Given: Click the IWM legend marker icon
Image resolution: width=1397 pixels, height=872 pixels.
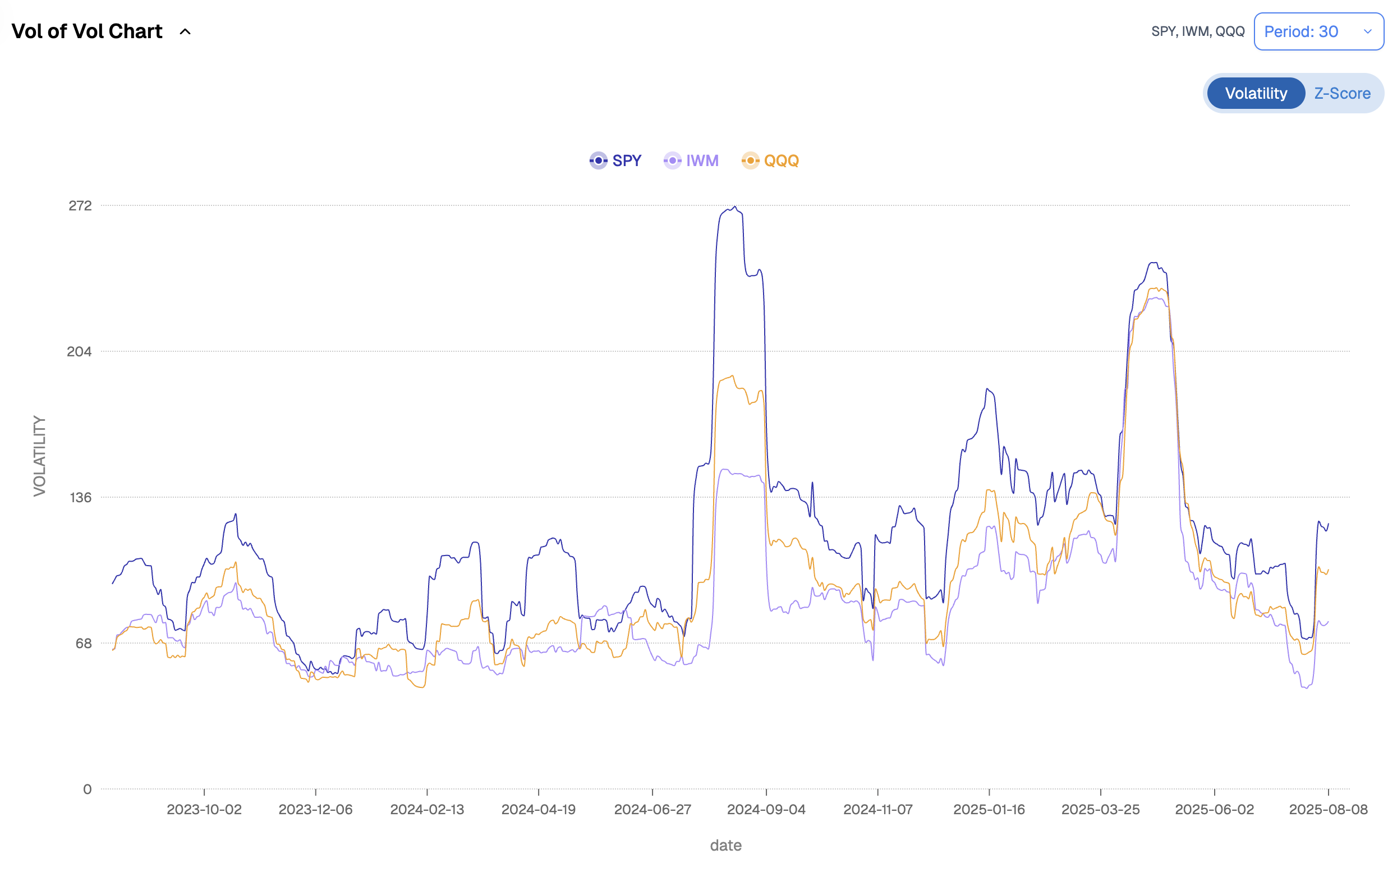Looking at the screenshot, I should click(672, 160).
